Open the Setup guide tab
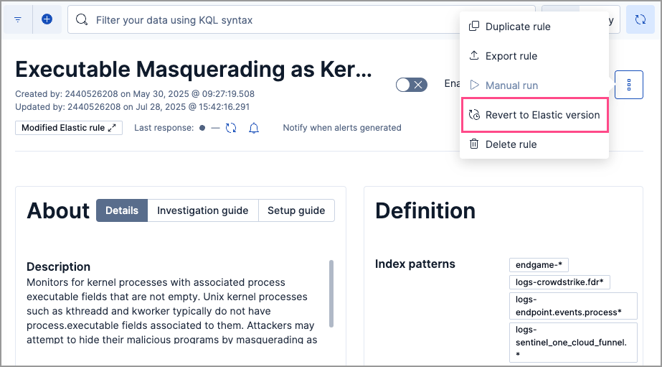The width and height of the screenshot is (662, 367). pyautogui.click(x=296, y=210)
